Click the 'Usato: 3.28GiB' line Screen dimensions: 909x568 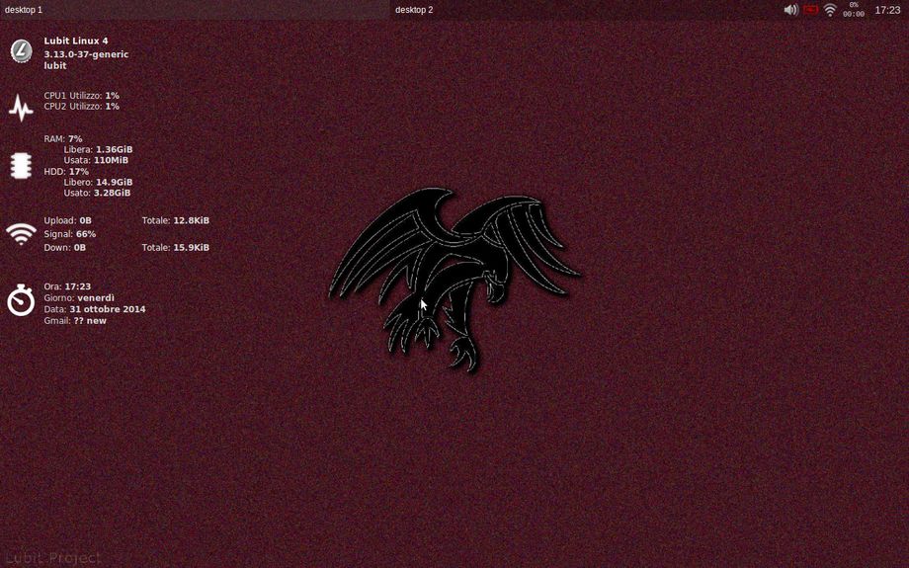pos(97,193)
